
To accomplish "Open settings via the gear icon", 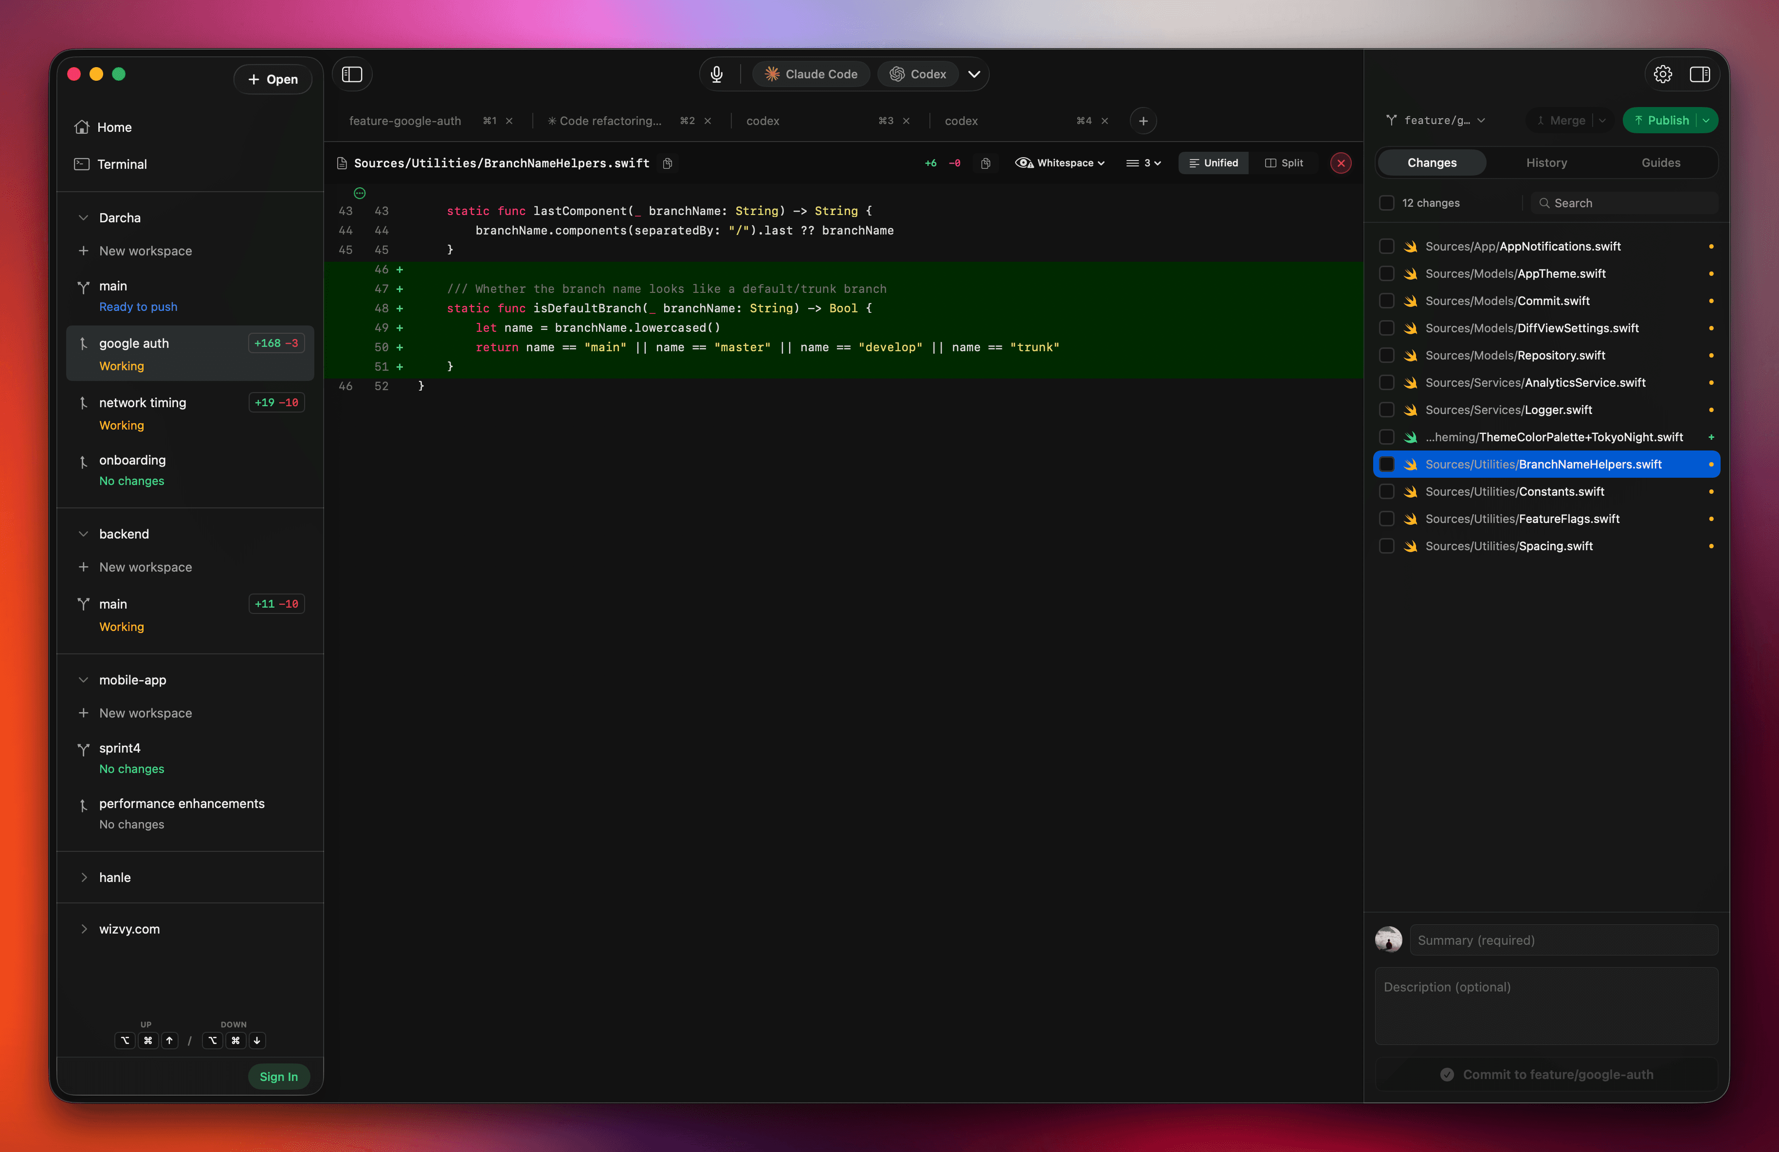I will [x=1662, y=74].
